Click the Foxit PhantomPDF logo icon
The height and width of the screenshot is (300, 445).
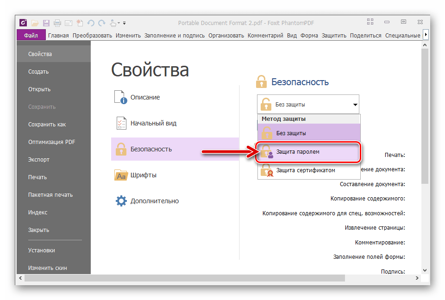(23, 22)
